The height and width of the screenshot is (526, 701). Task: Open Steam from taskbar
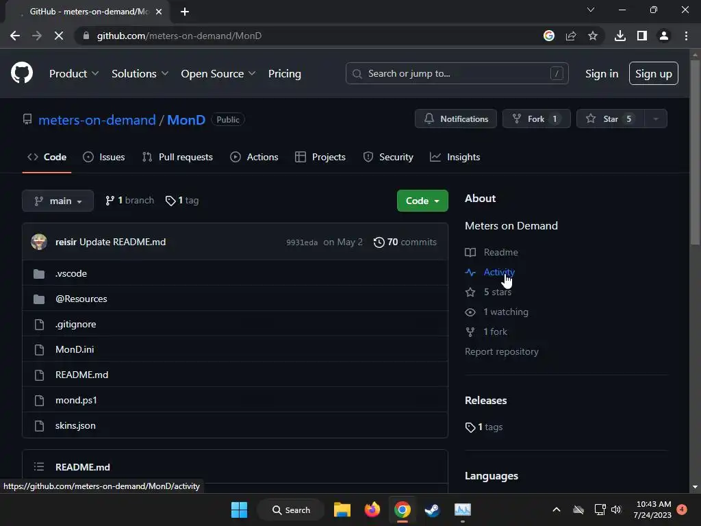(432, 510)
